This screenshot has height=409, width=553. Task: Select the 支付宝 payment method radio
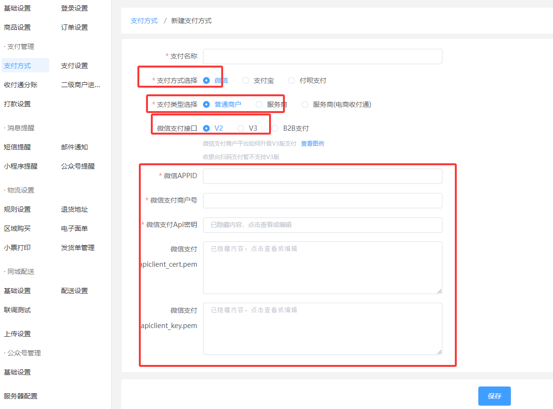[246, 80]
